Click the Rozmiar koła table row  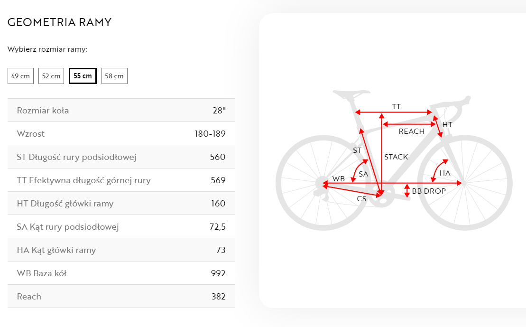click(121, 111)
